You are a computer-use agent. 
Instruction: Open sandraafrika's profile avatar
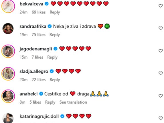(x=8, y=29)
